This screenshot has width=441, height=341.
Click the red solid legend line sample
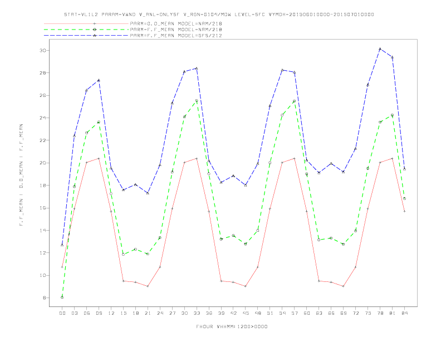[86, 23]
